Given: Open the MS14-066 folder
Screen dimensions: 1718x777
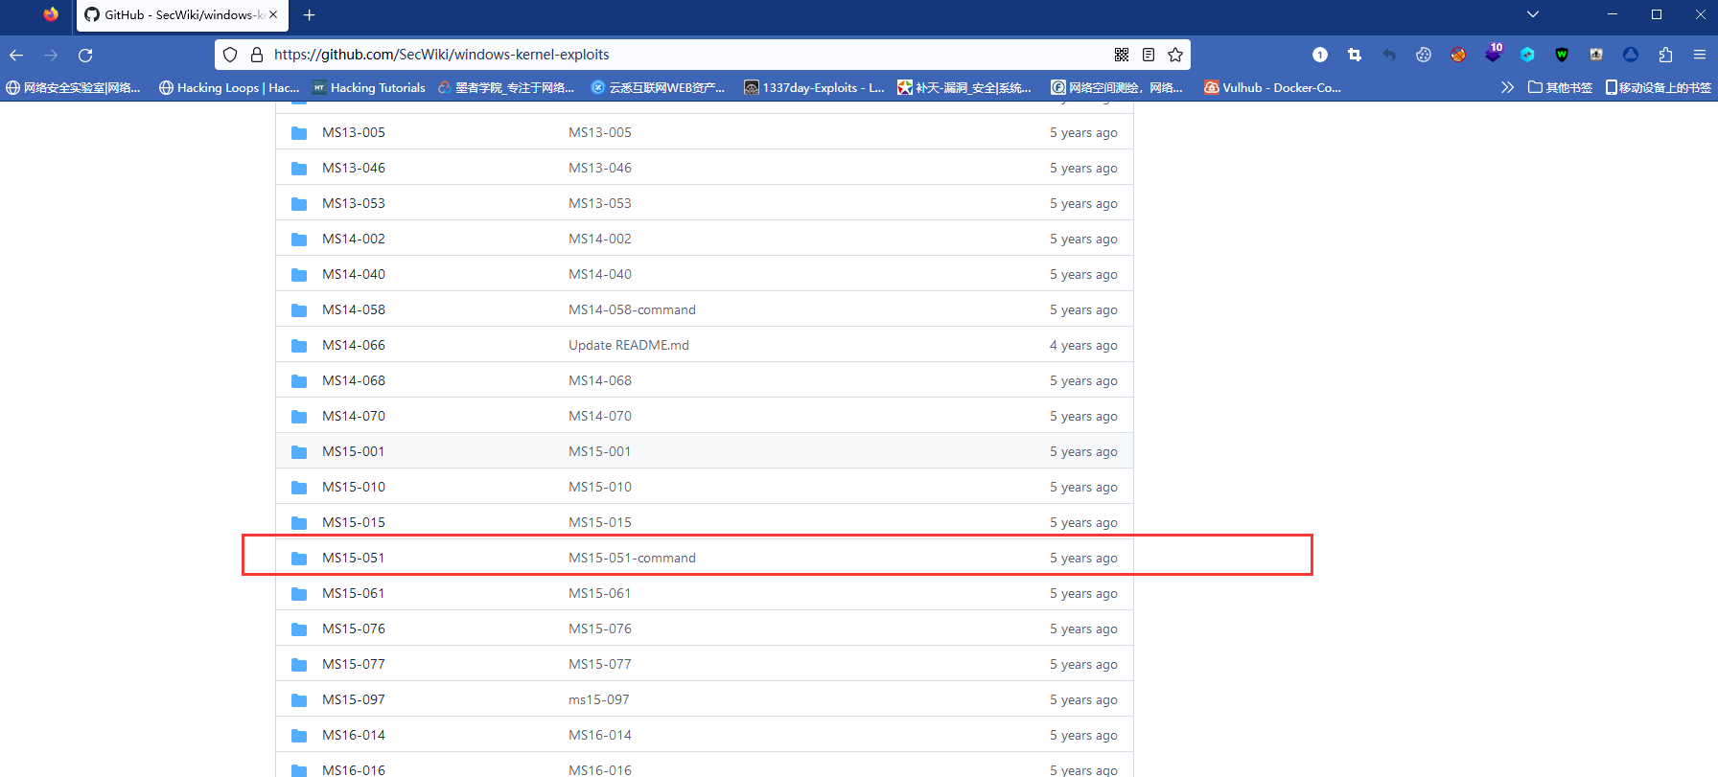Looking at the screenshot, I should point(354,345).
